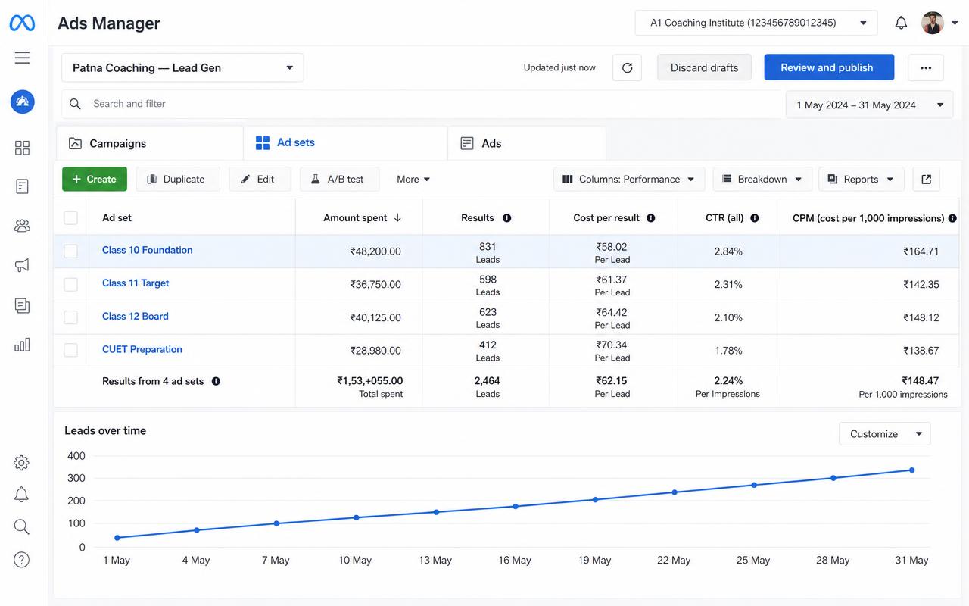The width and height of the screenshot is (969, 606).
Task: Open the Class 11 Target ad set link
Action: [136, 283]
